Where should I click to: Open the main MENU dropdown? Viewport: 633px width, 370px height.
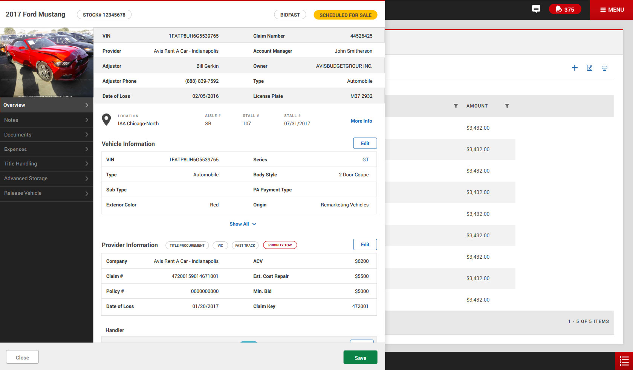612,10
